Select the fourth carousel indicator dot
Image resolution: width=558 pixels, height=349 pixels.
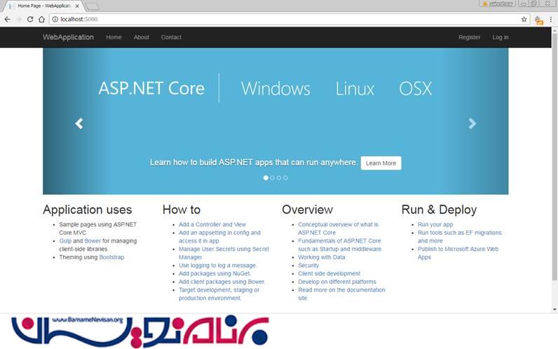click(285, 178)
